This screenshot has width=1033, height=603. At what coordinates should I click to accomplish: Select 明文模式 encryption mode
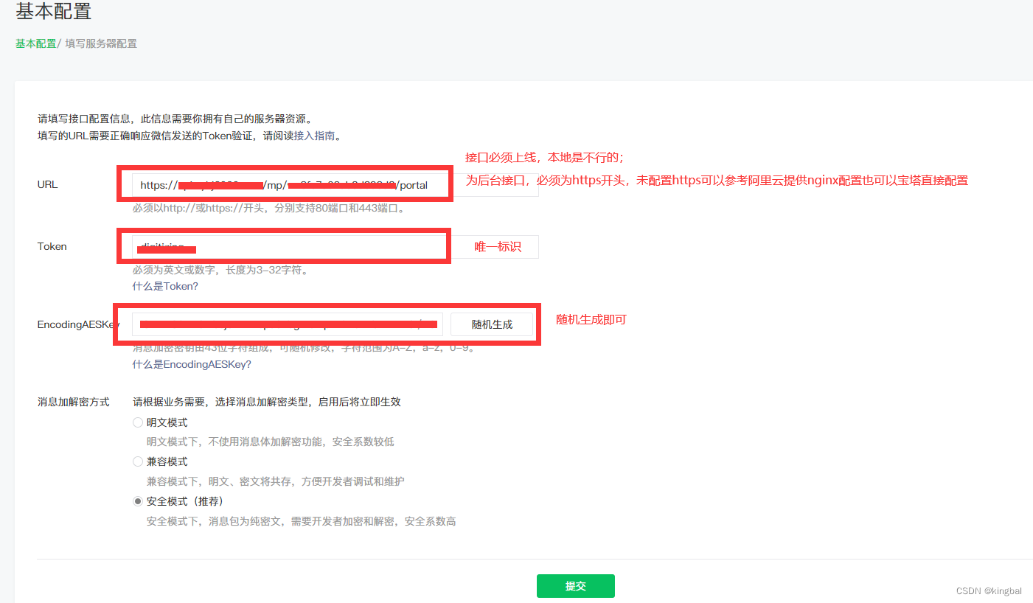pyautogui.click(x=138, y=422)
